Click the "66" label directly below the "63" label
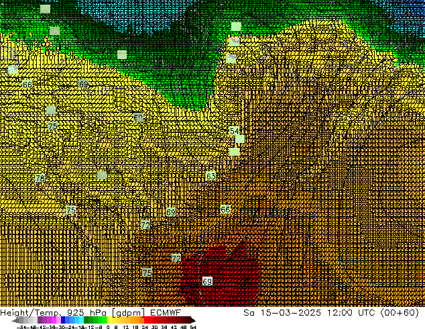Screen dimensions: 425x329 pyautogui.click(x=225, y=209)
